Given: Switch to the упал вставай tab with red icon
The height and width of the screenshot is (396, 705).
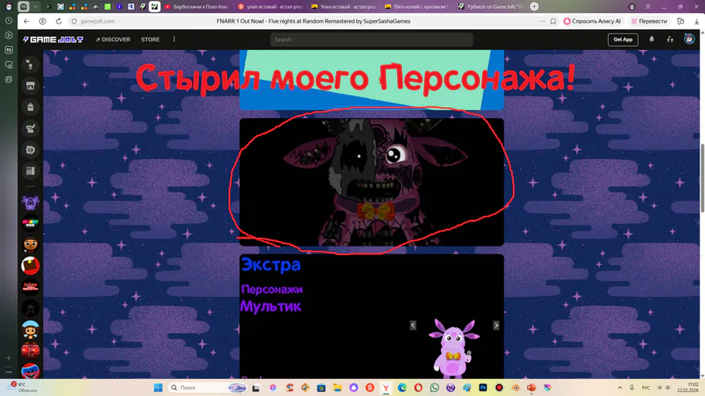Looking at the screenshot, I should 269,7.
